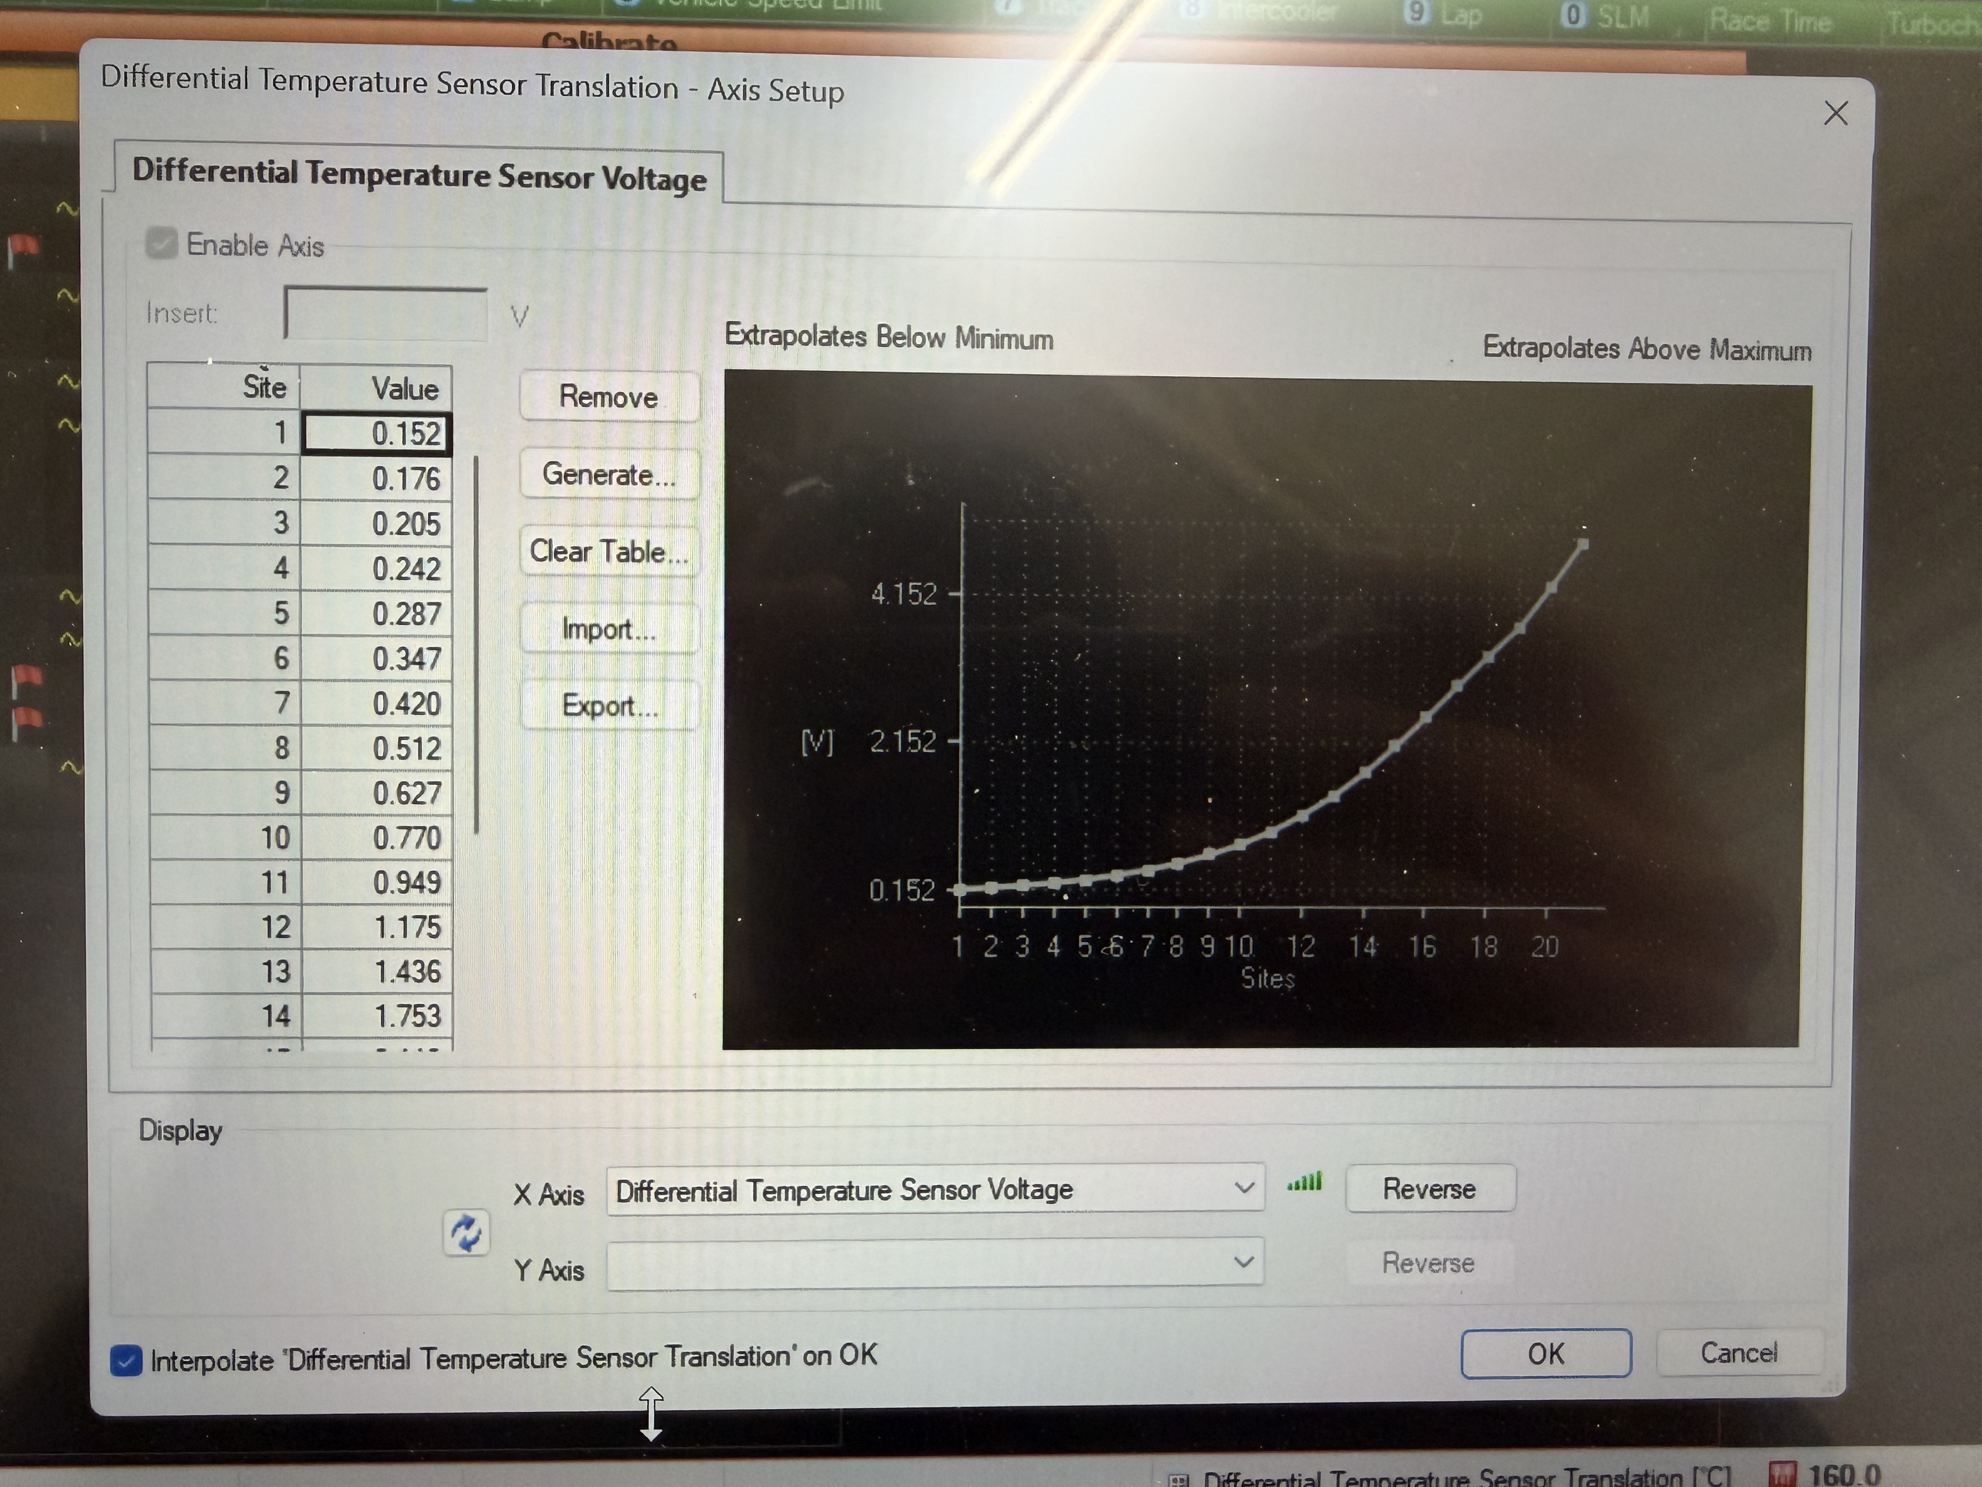Image resolution: width=1982 pixels, height=1487 pixels.
Task: Click the Import button
Action: [x=609, y=629]
